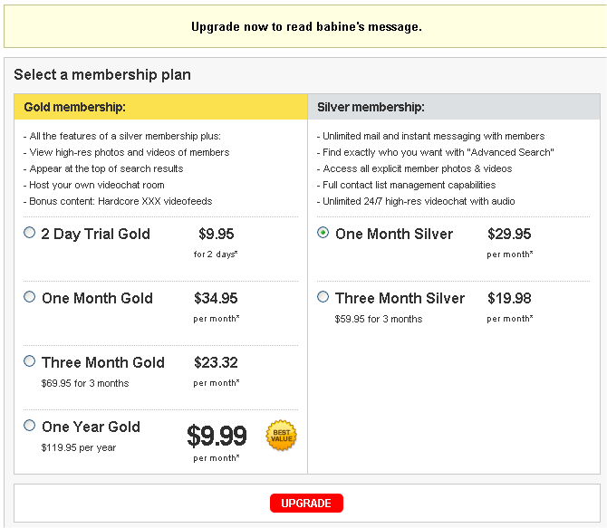
Task: Choose Three Month Silver radio option
Action: click(323, 297)
